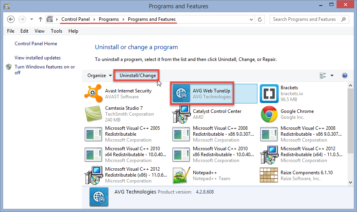
Task: Click the Visual C++ 2005 Redistributable icon
Action: click(x=93, y=134)
